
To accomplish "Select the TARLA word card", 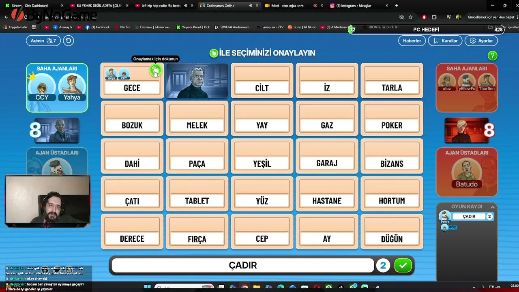I will [392, 81].
